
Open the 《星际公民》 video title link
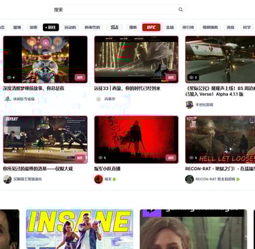tap(220, 91)
